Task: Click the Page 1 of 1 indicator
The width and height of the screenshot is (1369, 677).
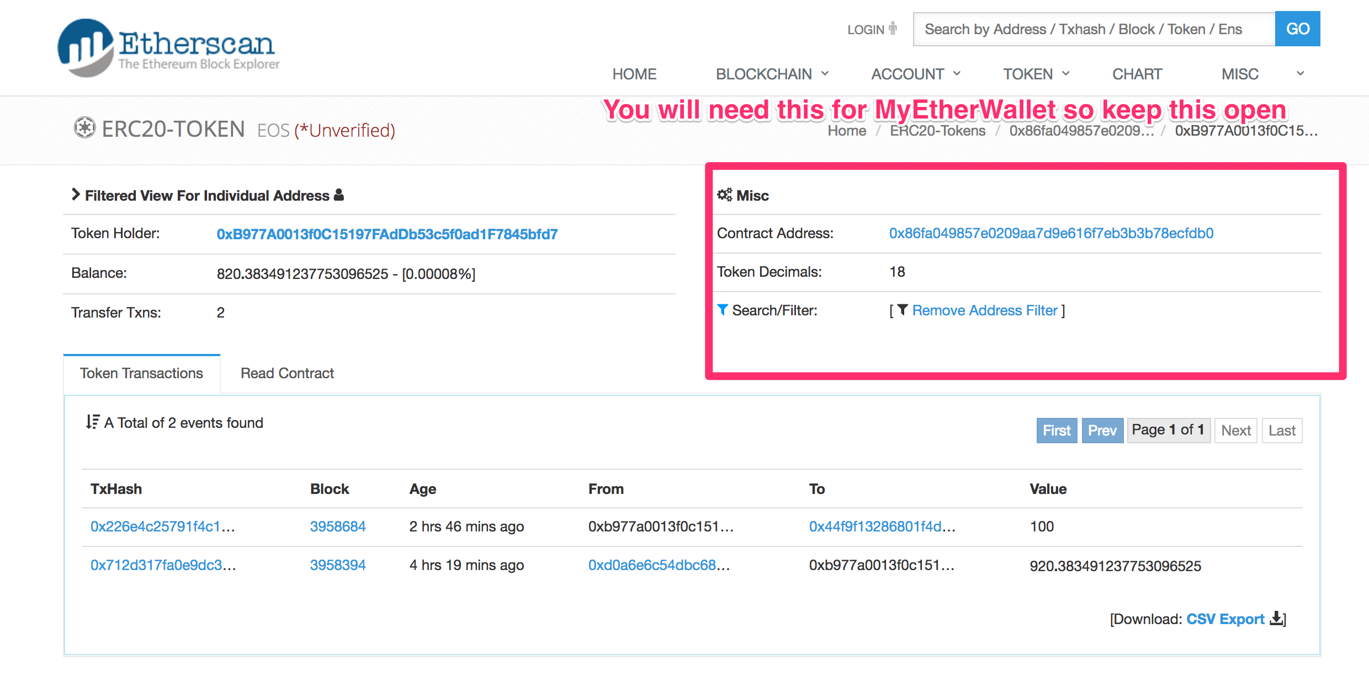Action: point(1168,430)
